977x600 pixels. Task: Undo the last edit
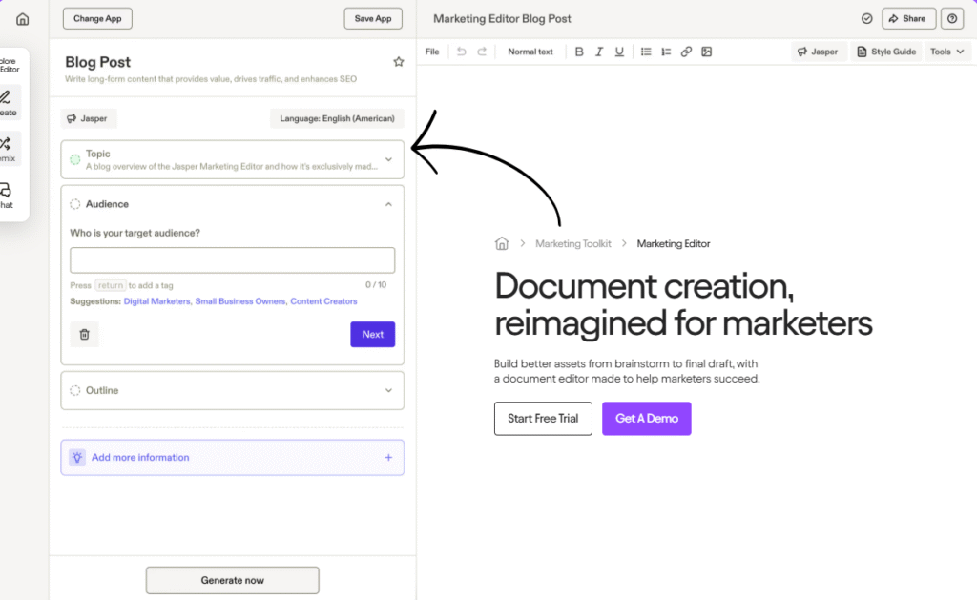point(461,52)
